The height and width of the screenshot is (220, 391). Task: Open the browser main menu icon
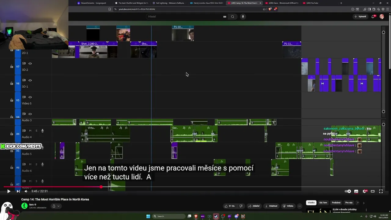(388, 9)
